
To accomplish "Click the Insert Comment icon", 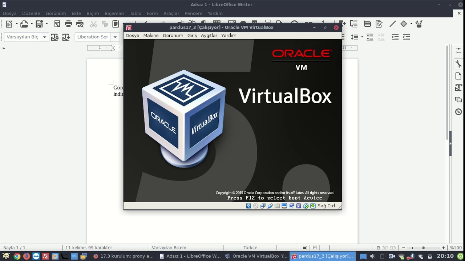I will pyautogui.click(x=367, y=24).
